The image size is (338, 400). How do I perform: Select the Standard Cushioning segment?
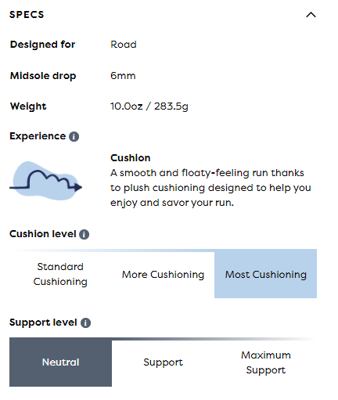tap(60, 274)
